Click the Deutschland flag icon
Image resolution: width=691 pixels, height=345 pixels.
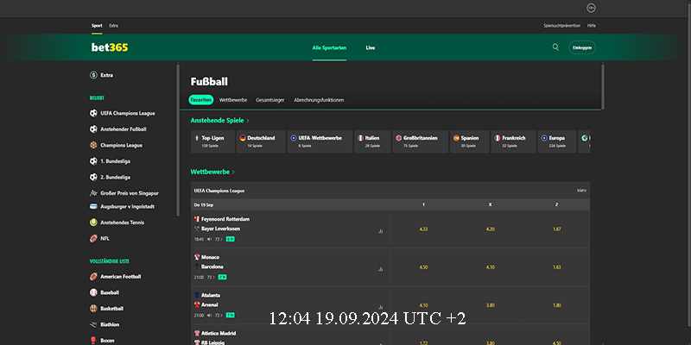[x=243, y=138]
